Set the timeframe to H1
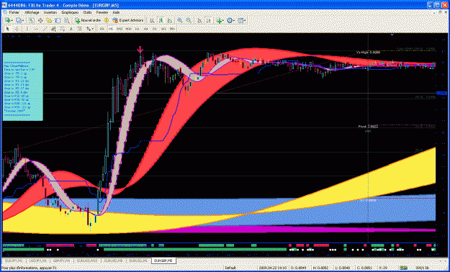 [137, 29]
